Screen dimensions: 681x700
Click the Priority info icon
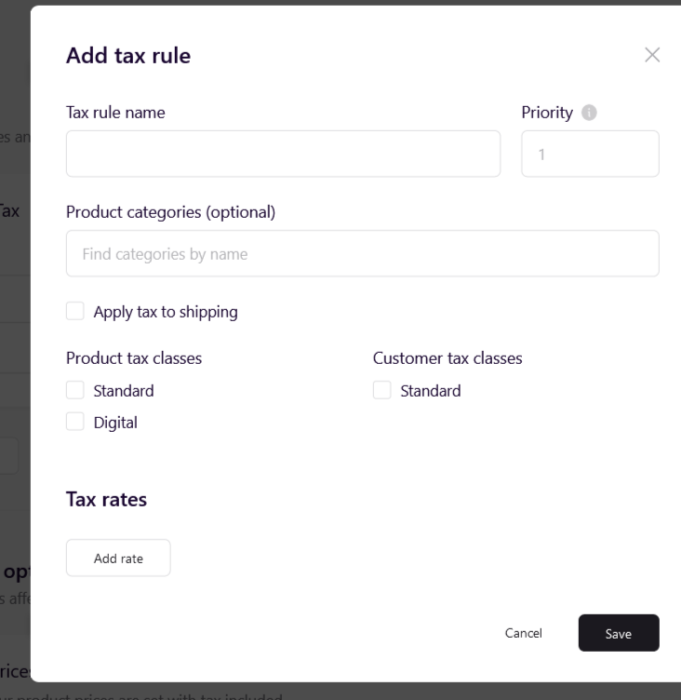pos(589,113)
